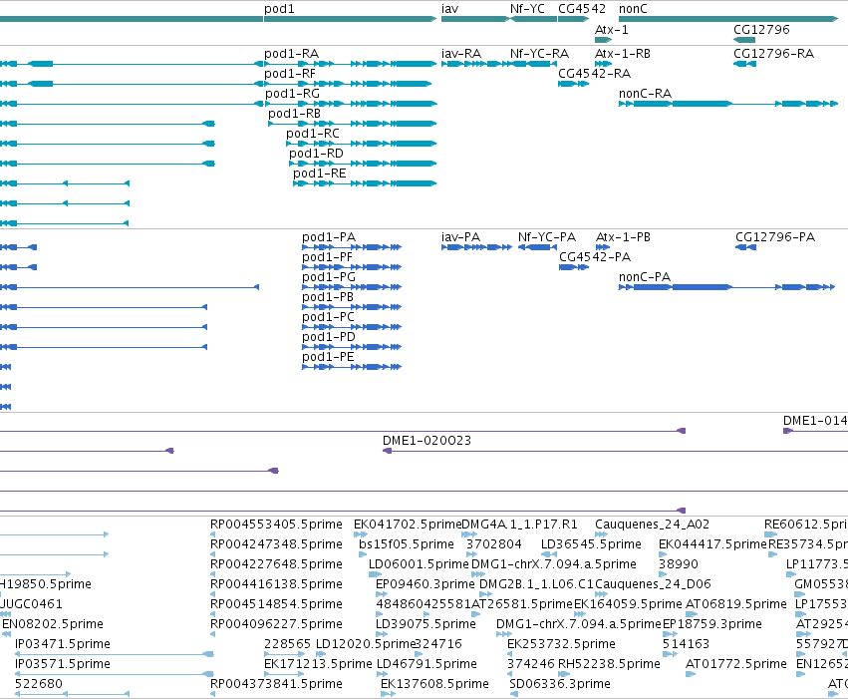Image resolution: width=848 pixels, height=699 pixels.
Task: Click the pod1 gene label
Action: click(x=279, y=9)
